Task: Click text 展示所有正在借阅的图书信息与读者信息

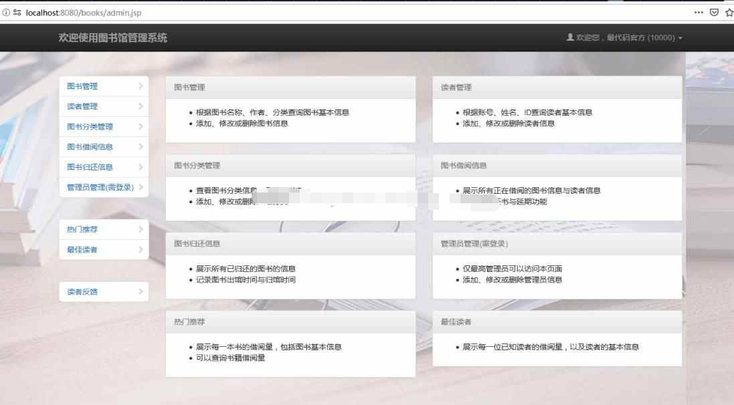Action: tap(531, 190)
